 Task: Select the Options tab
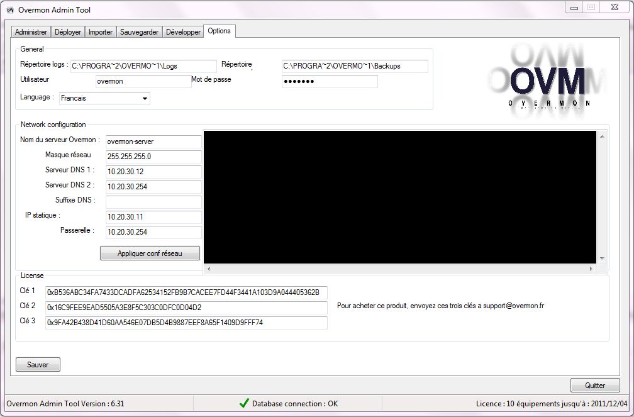tap(219, 31)
